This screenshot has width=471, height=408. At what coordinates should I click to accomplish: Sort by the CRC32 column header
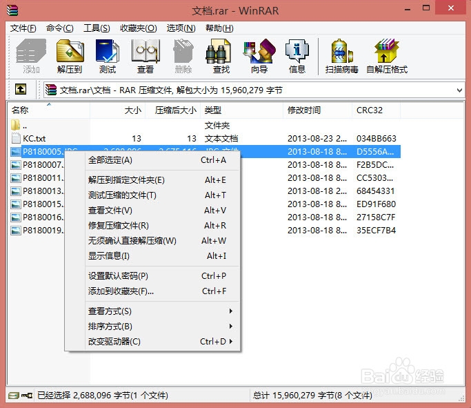[x=377, y=110]
